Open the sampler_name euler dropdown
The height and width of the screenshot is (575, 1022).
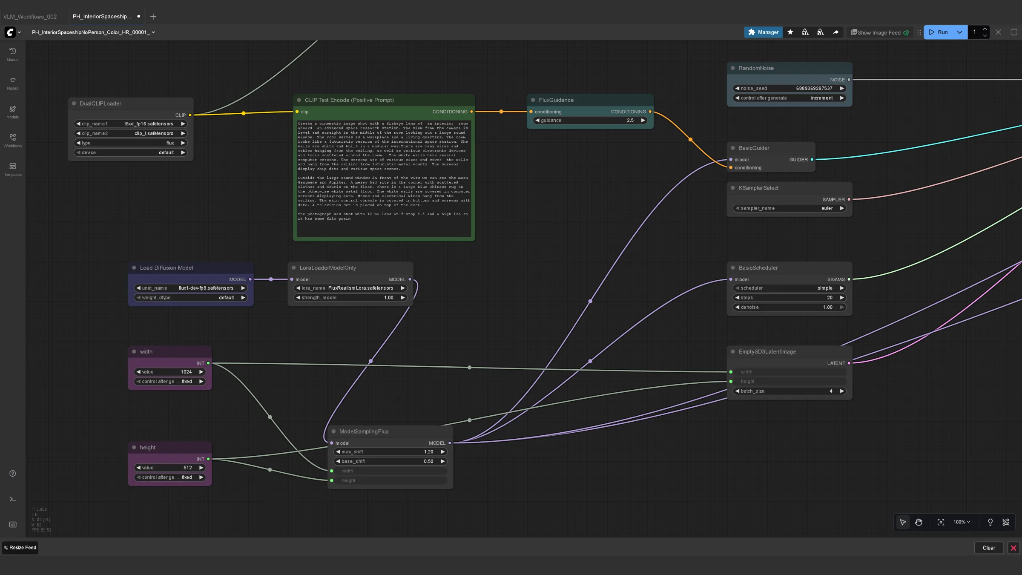[x=789, y=208]
